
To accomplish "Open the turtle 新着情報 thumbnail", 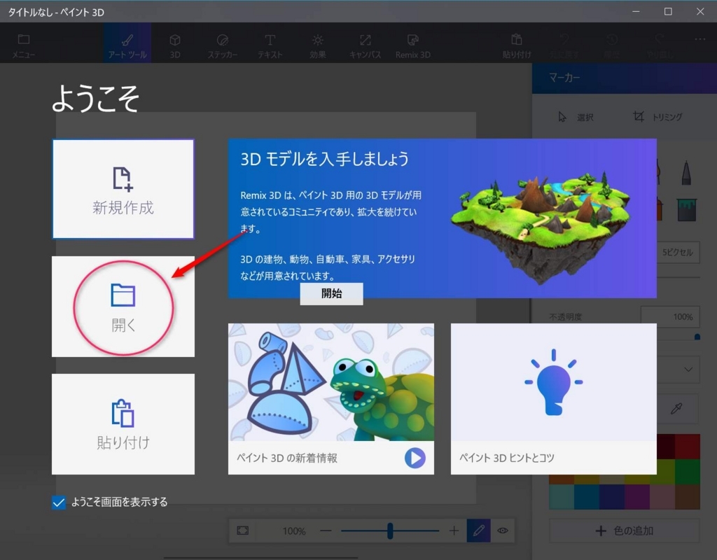I will pos(331,382).
